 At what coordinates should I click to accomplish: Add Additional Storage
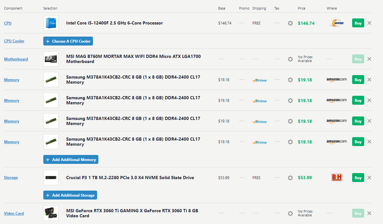pos(70,195)
